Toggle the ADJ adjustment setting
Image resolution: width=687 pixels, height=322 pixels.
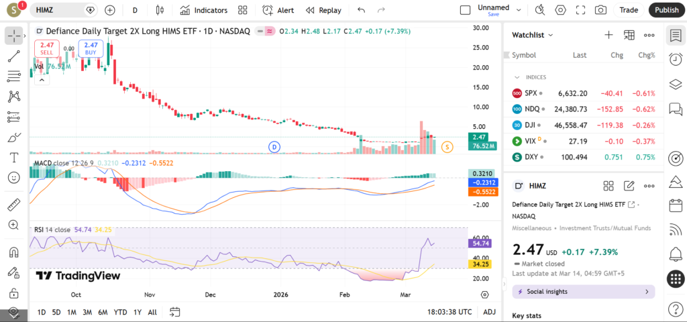[x=490, y=312]
